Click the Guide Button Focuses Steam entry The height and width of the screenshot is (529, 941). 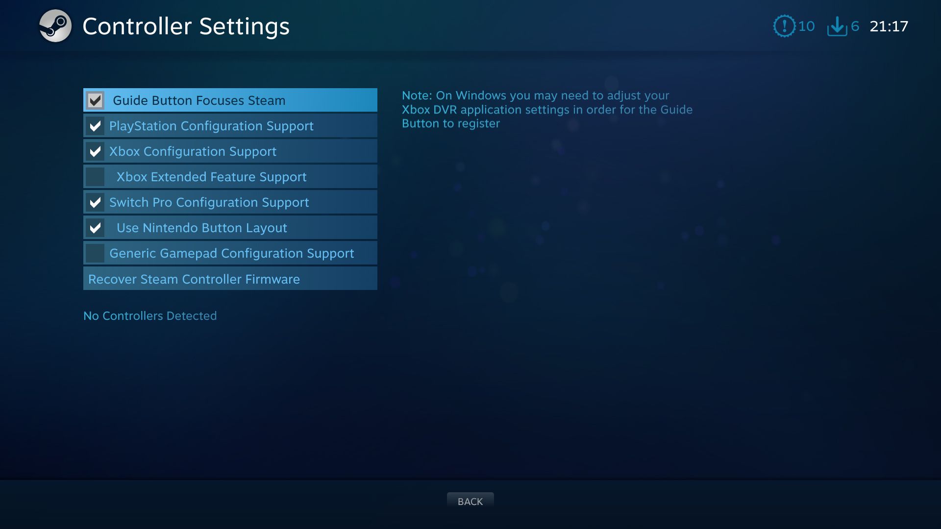point(230,99)
